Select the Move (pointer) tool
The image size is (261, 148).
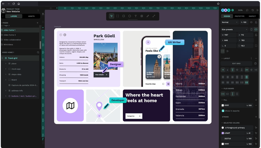pyautogui.click(x=111, y=16)
